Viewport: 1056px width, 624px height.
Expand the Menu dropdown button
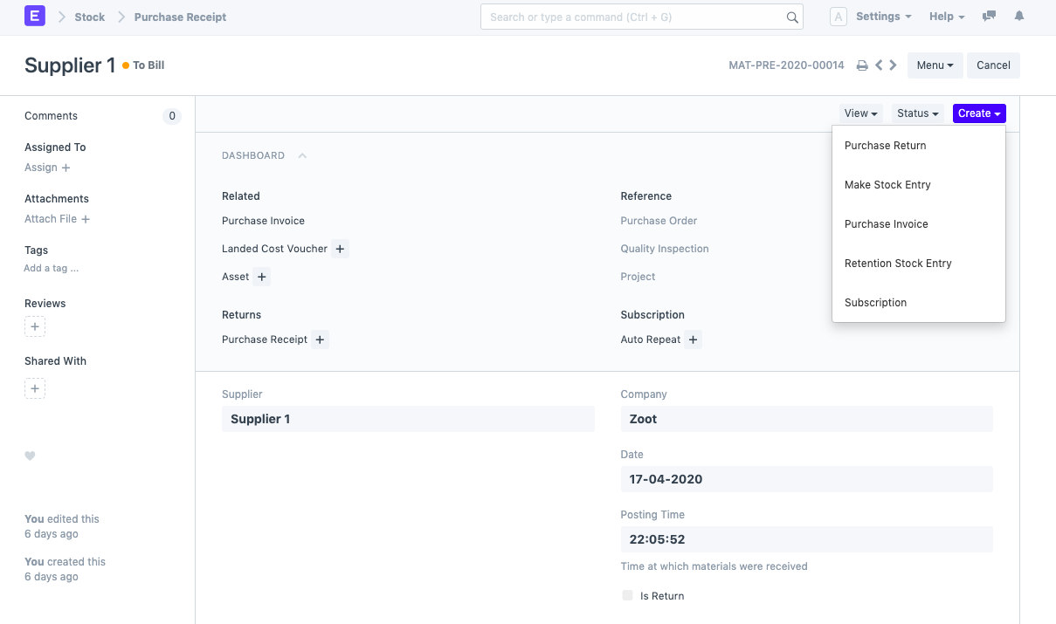935,65
